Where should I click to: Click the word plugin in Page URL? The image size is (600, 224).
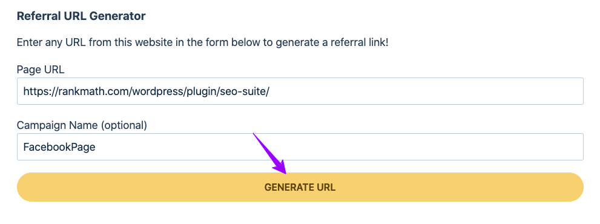click(202, 91)
